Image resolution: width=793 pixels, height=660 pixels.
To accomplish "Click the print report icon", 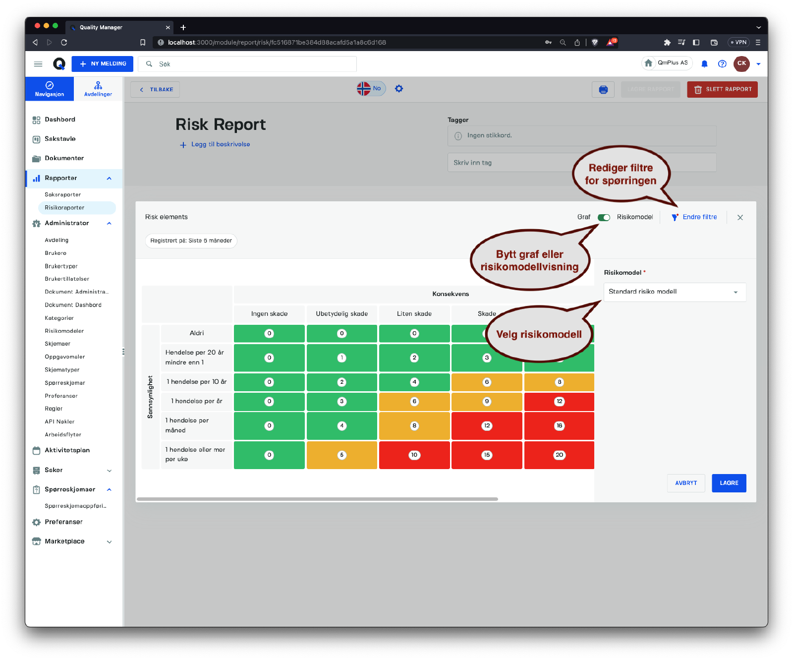I will [603, 90].
